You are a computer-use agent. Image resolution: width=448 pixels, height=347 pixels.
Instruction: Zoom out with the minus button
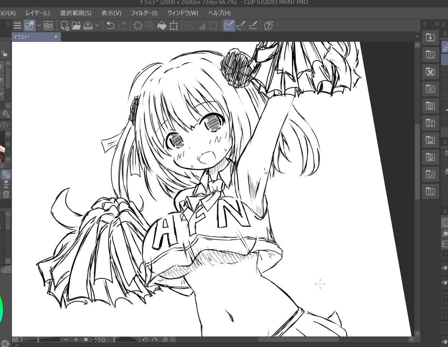66,340
